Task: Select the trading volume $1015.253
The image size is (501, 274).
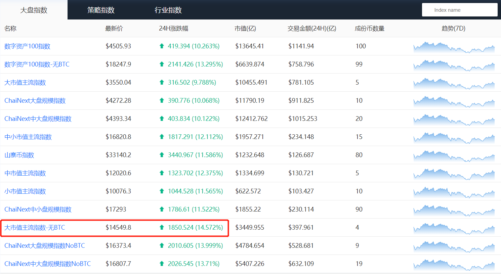Action: coord(303,119)
